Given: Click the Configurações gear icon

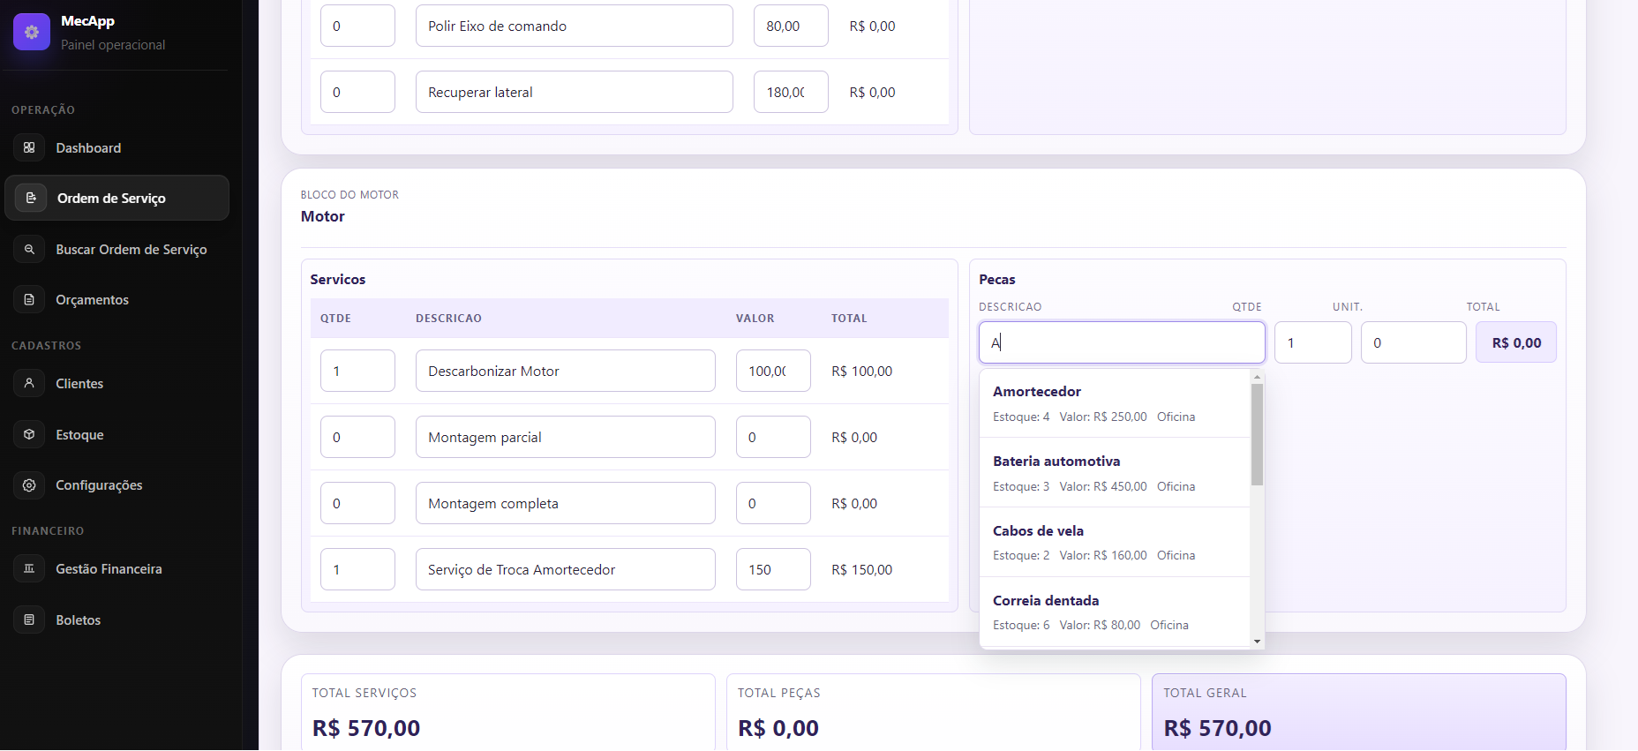Looking at the screenshot, I should tap(29, 484).
